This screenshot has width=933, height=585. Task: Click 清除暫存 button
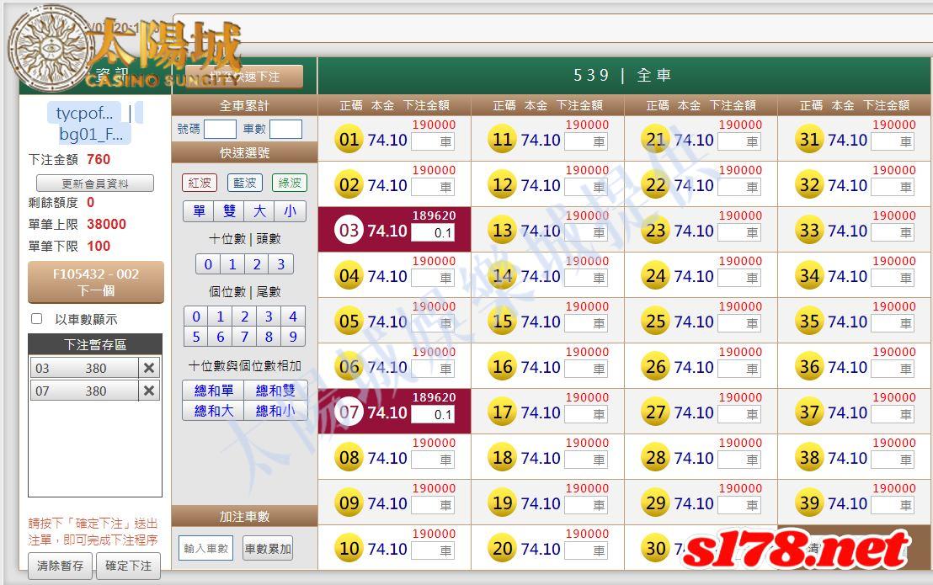[x=60, y=566]
